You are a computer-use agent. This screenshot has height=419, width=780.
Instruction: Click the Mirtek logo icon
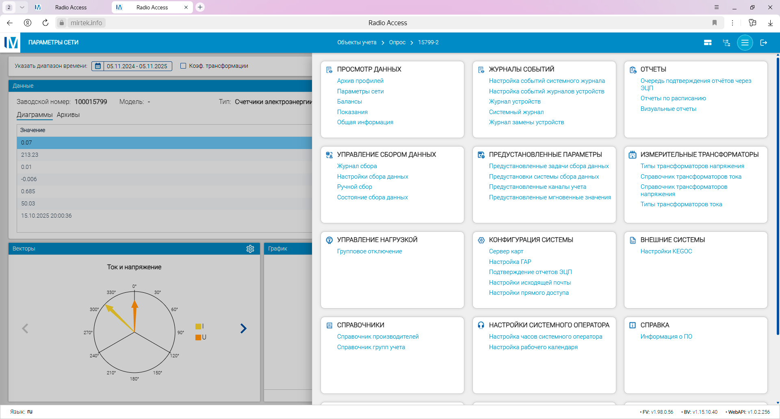click(11, 43)
